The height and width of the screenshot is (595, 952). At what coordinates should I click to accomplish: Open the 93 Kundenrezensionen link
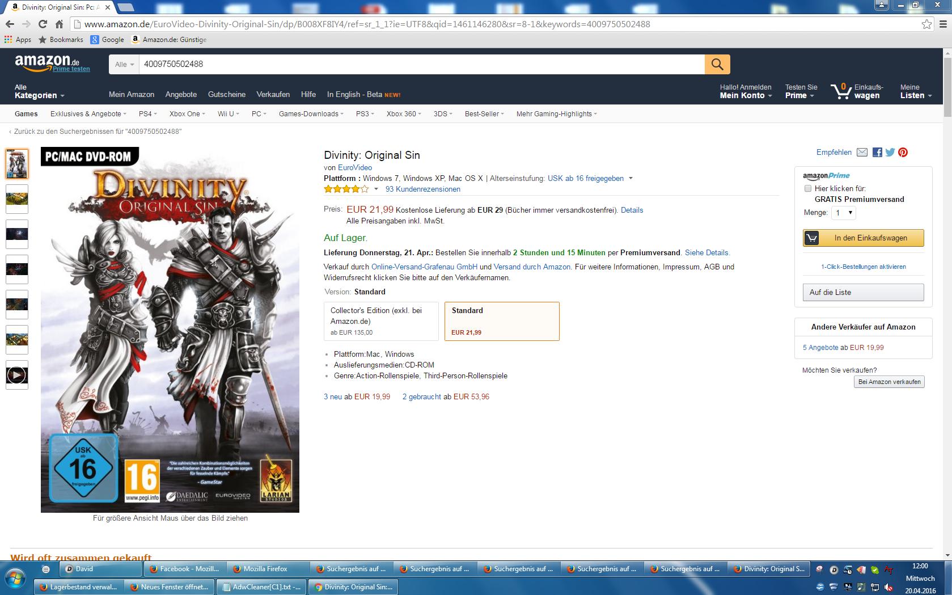pyautogui.click(x=423, y=189)
